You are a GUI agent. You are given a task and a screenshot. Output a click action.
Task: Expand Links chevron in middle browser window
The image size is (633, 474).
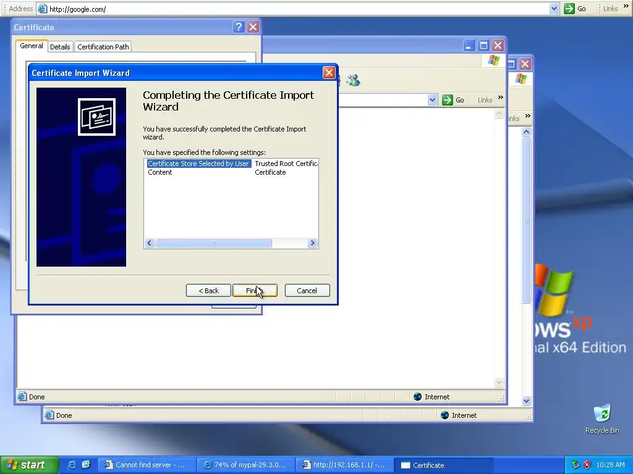(x=501, y=98)
